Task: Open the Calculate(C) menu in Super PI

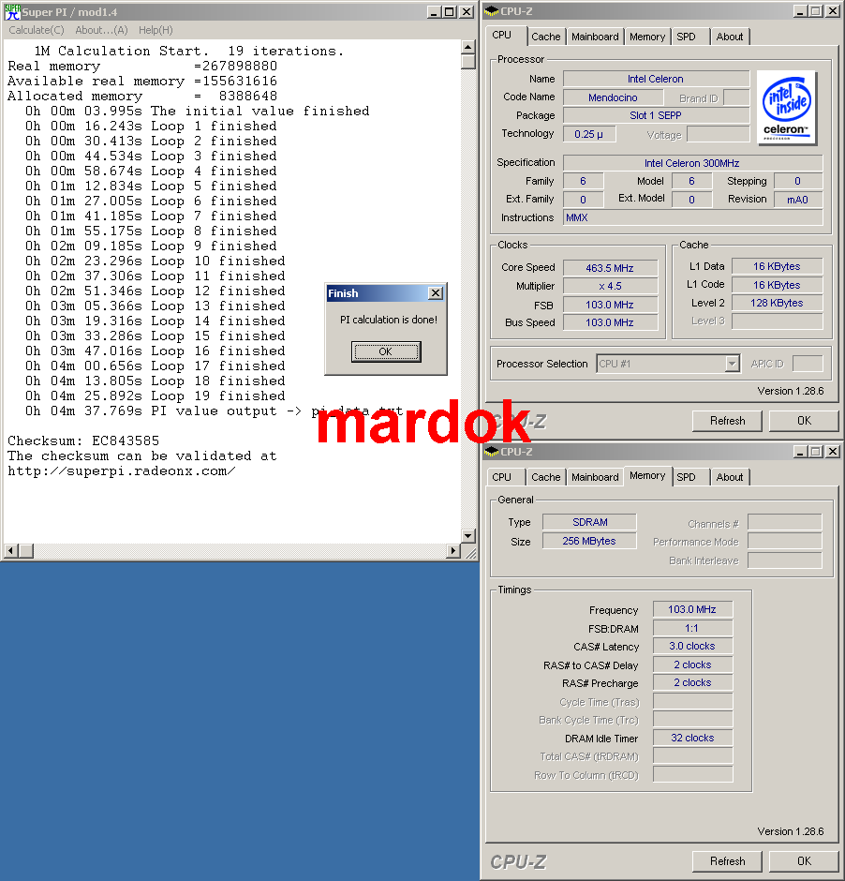Action: coord(37,30)
